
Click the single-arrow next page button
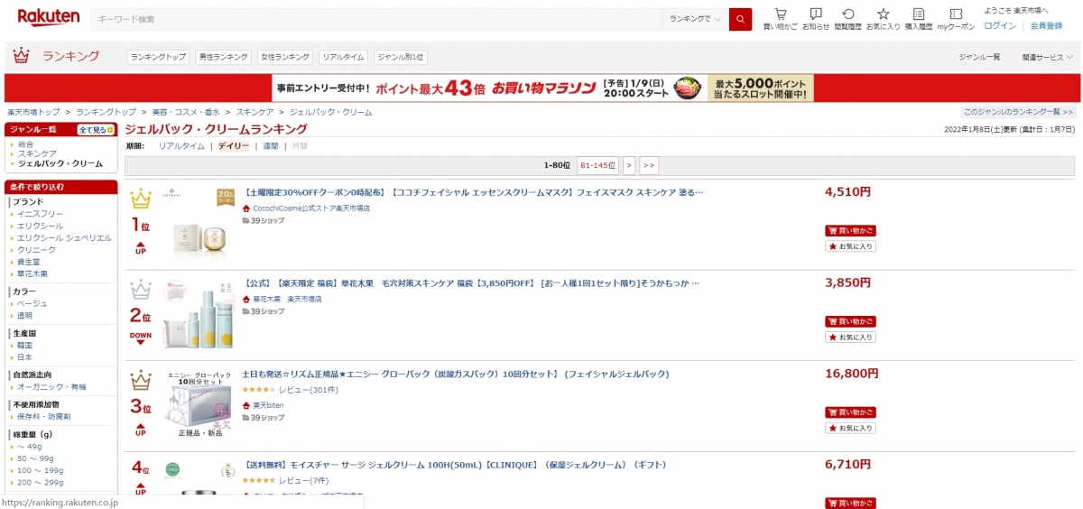tap(629, 165)
